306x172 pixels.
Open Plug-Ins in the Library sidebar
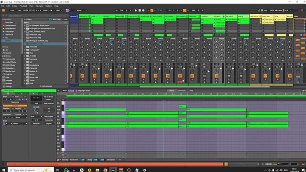pos(9,75)
